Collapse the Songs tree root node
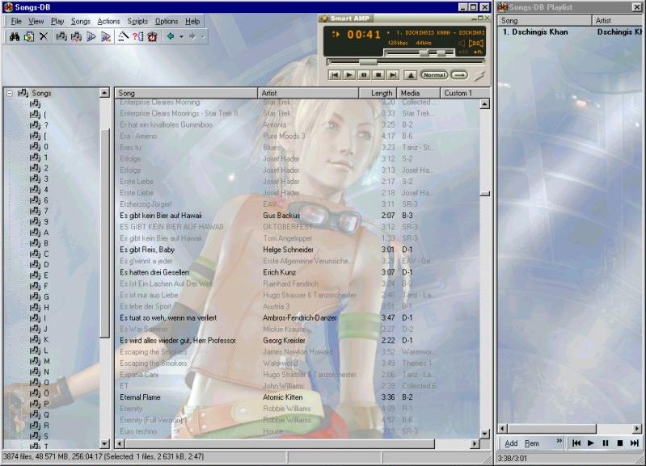646x466 pixels. click(10, 94)
